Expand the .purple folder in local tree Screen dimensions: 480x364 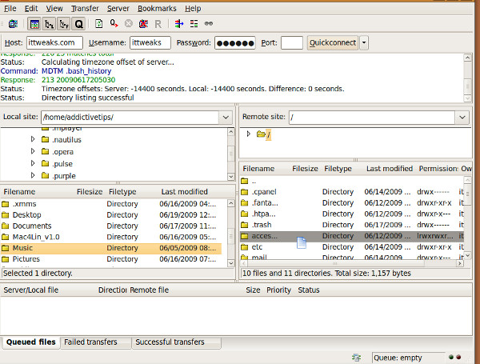click(33, 175)
